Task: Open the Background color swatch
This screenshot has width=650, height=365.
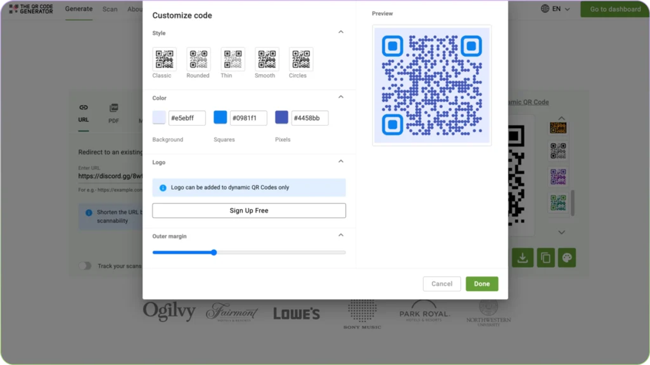Action: [x=159, y=118]
